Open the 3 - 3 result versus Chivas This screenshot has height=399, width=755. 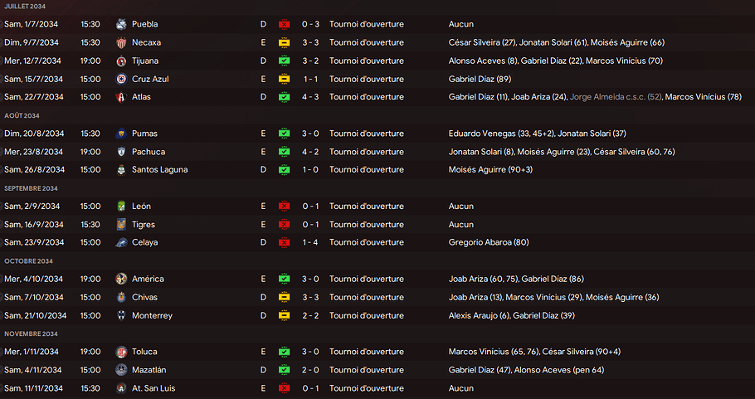309,298
